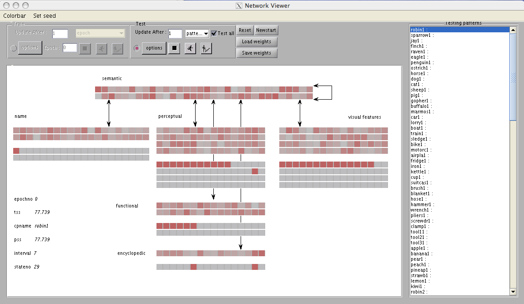This screenshot has height=304, width=524.
Task: Select penguin1 in Testing patterns list
Action: [x=423, y=62]
